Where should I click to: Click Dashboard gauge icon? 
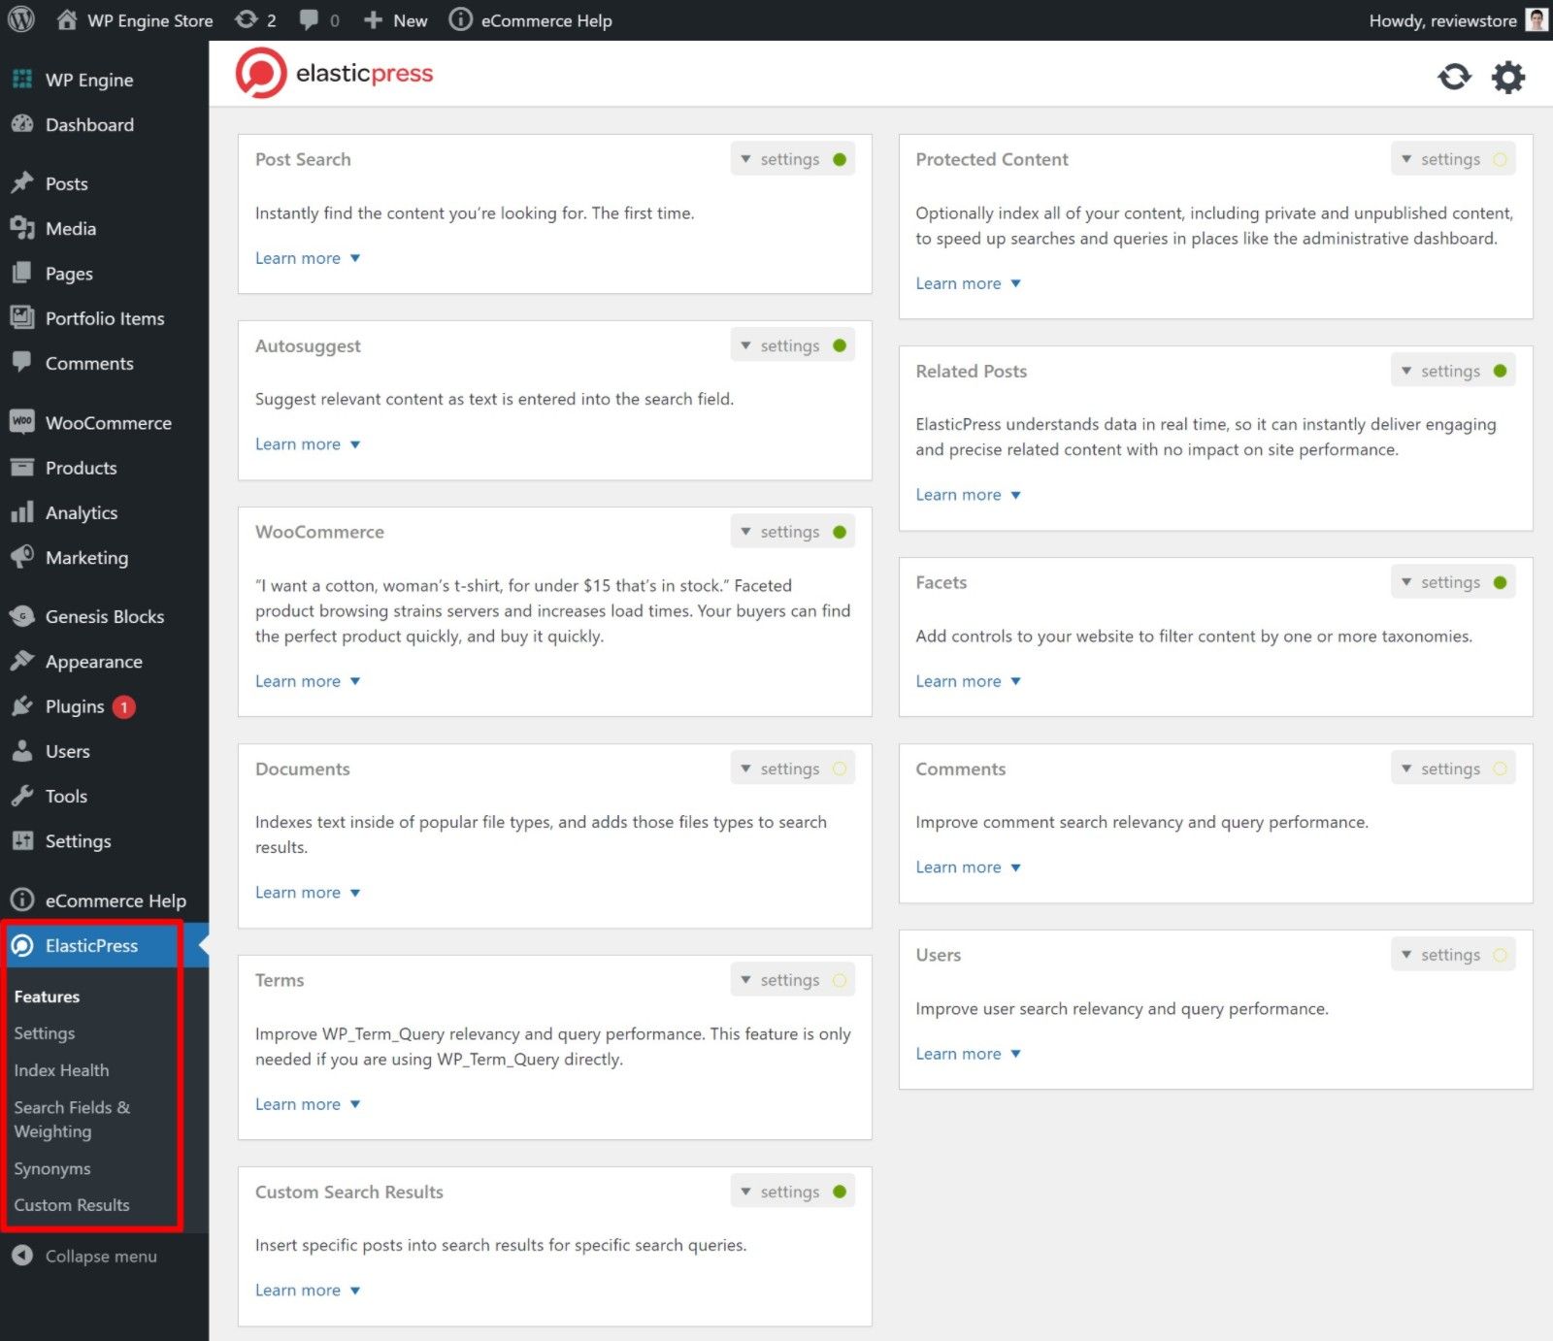[22, 124]
